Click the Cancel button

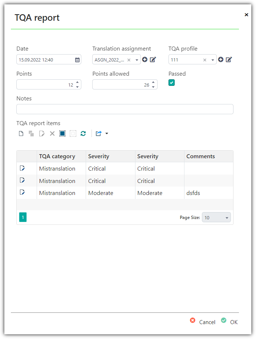tap(203, 322)
